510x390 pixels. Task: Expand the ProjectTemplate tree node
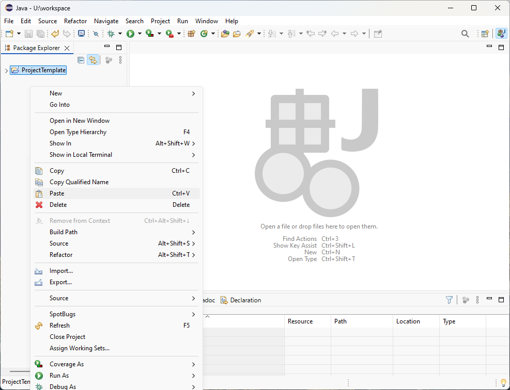coord(6,71)
